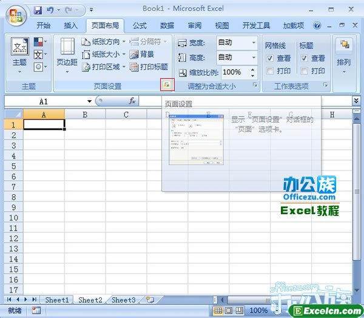Switch to 数据 tab
Viewport: 364px width, 318px height.
167,25
